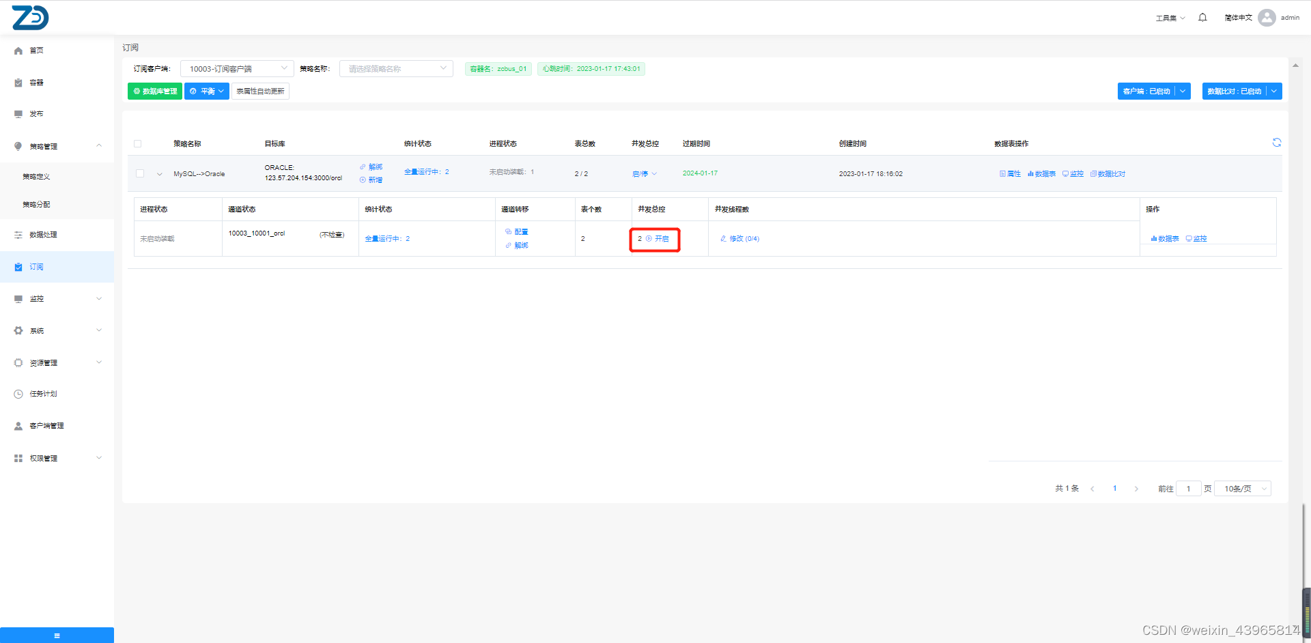Switch language via 简体中文

pyautogui.click(x=1238, y=18)
